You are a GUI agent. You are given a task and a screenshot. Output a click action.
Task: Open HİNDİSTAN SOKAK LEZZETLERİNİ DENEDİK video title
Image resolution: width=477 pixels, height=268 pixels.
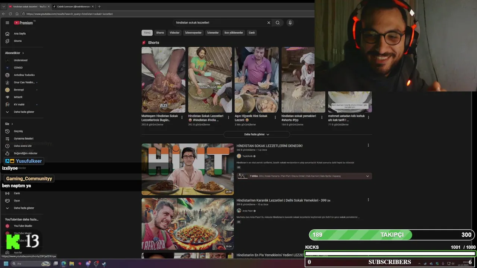269,146
